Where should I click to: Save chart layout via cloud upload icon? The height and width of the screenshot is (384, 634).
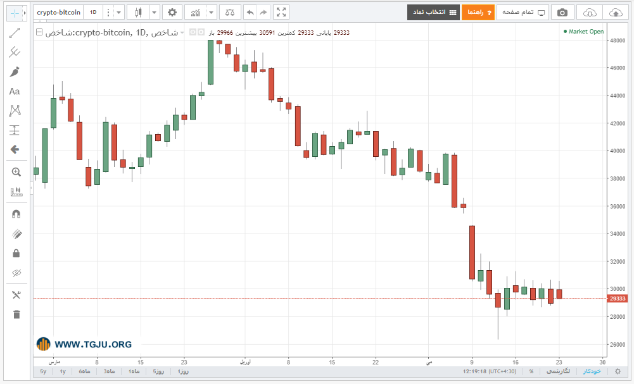click(x=616, y=13)
